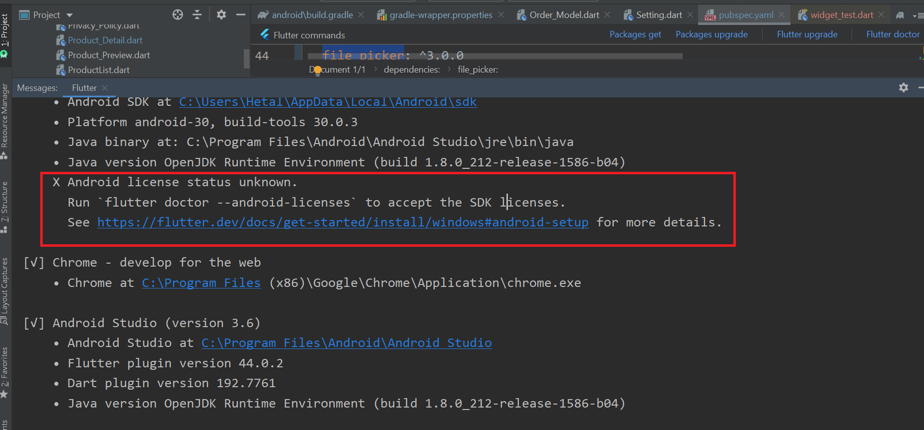Toggle the Resource Manager side panel
The width and height of the screenshot is (924, 430).
coord(5,118)
